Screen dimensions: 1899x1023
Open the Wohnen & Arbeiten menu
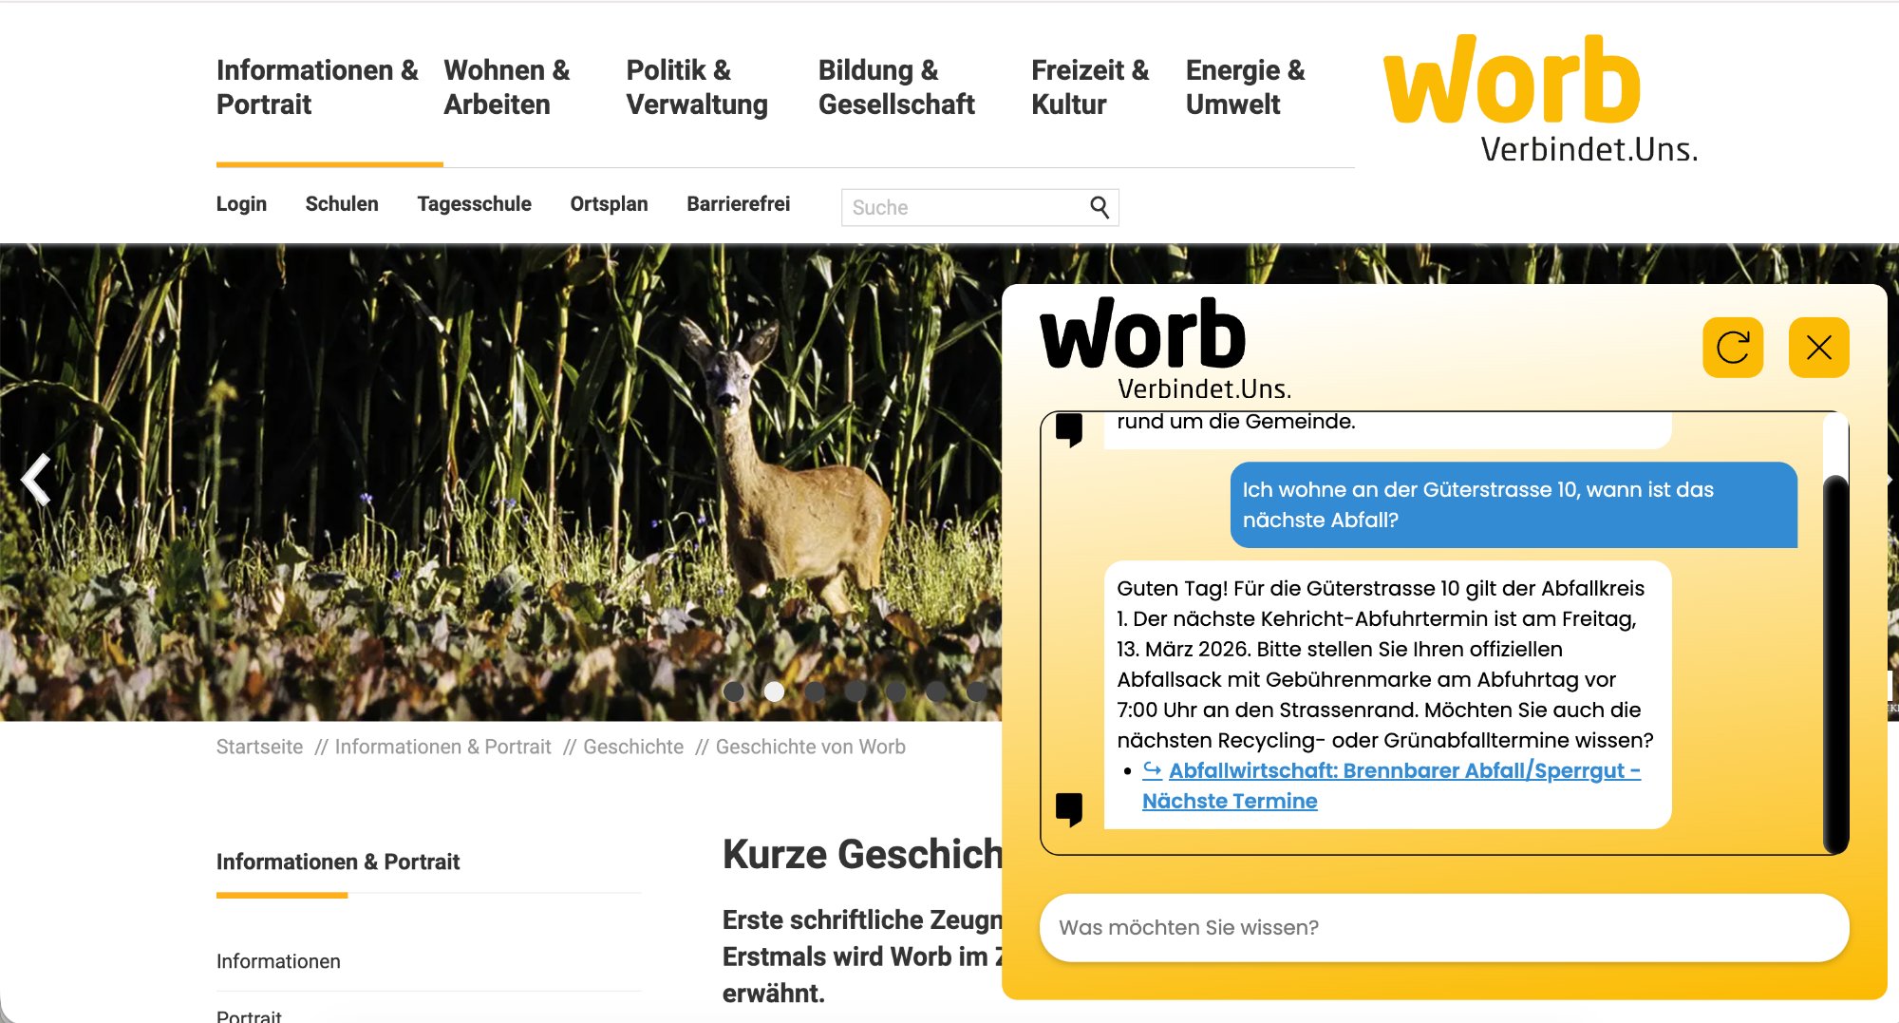coord(506,86)
